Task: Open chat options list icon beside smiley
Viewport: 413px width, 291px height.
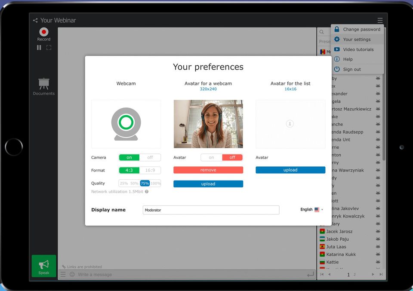Action: 63,274
